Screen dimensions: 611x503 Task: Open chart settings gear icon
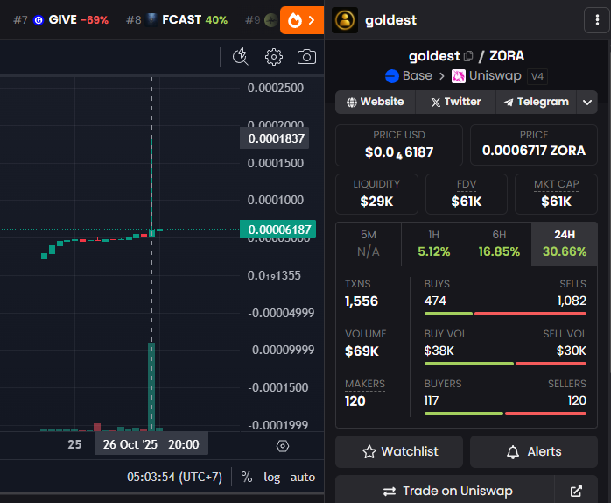[273, 57]
